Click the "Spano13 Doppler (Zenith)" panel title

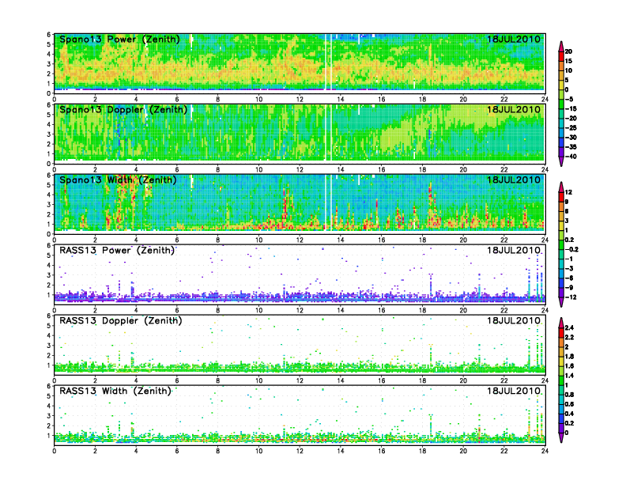(x=123, y=110)
